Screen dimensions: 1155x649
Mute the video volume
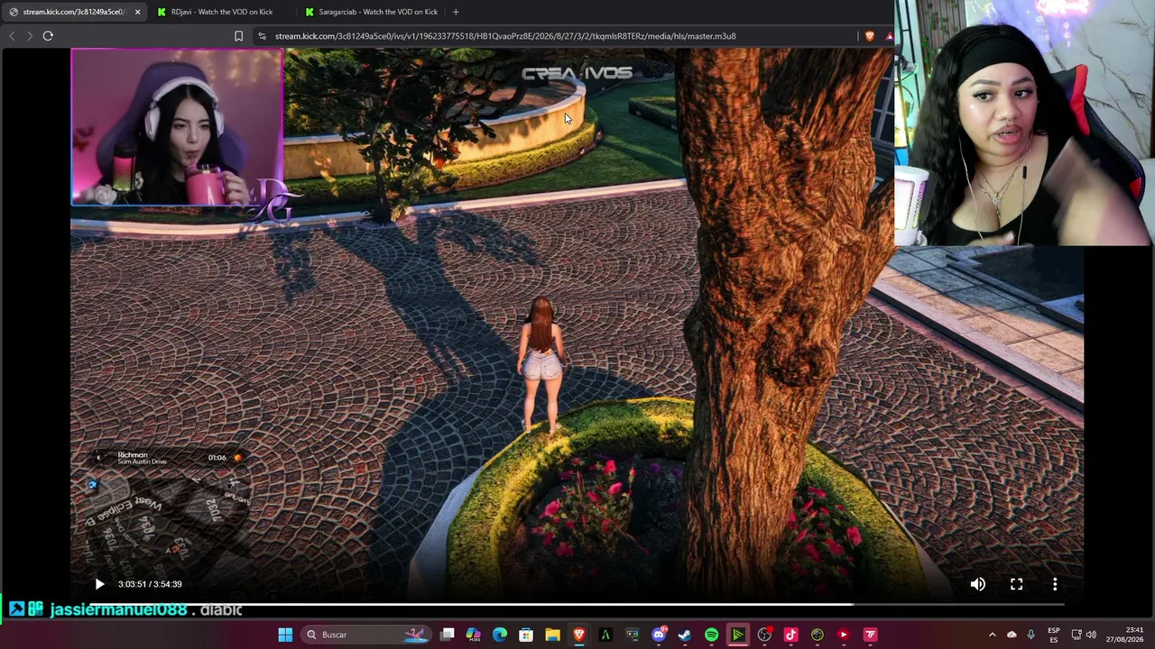point(977,584)
